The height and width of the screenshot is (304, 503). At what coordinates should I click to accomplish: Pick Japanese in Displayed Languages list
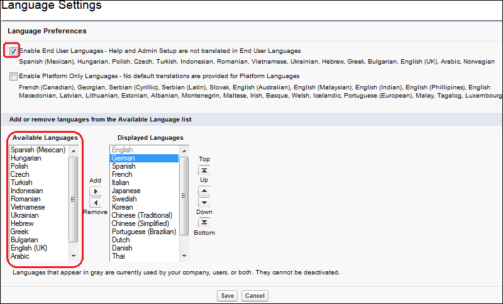click(126, 191)
